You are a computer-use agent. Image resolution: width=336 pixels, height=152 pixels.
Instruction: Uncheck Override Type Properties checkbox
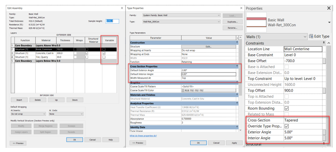[x=287, y=126]
